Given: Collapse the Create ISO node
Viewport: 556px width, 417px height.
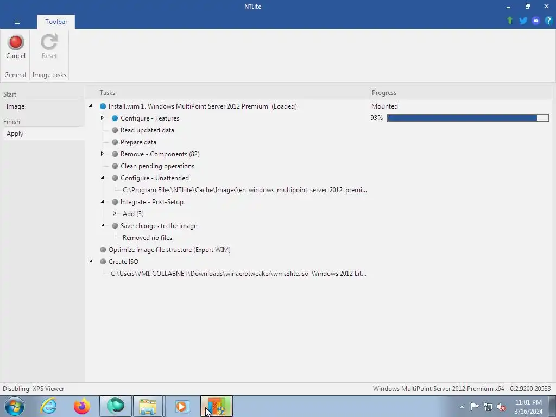Looking at the screenshot, I should coord(91,261).
